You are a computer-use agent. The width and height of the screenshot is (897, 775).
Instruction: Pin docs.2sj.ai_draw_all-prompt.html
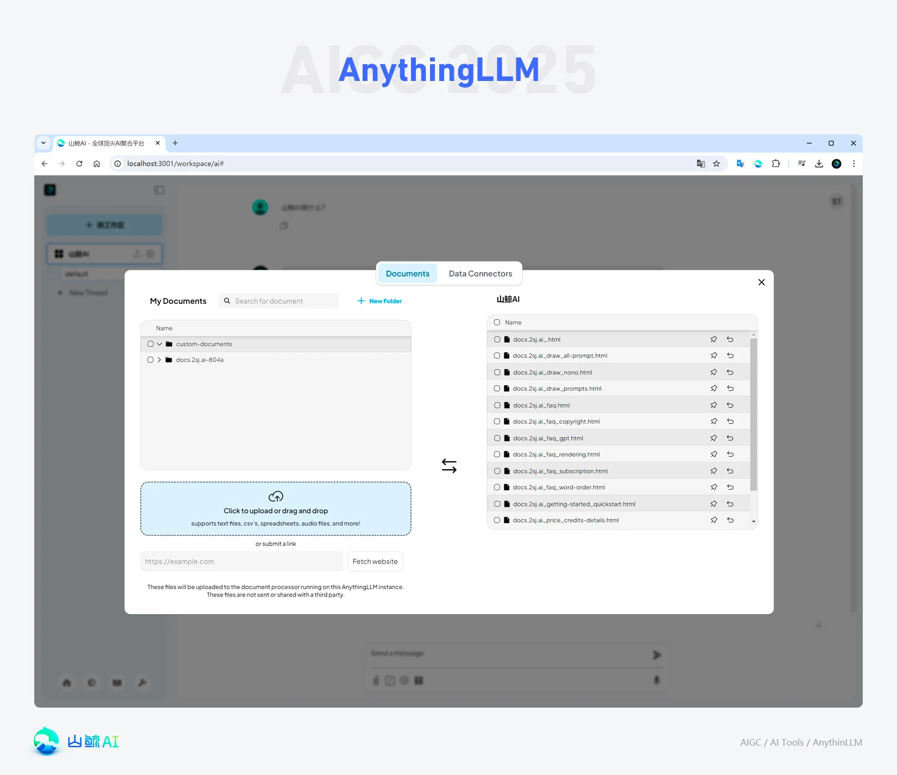click(714, 355)
